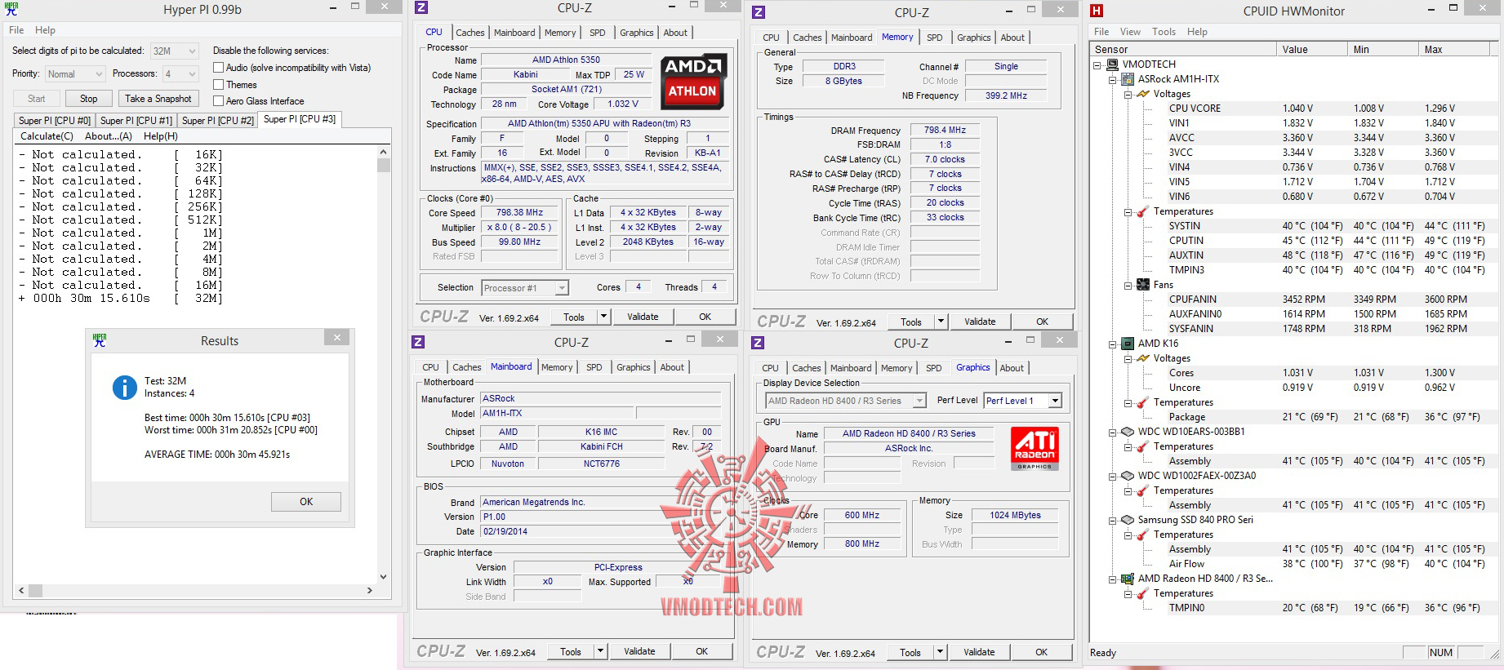
Task: Click the graphics card icon beside AMD Radeon HD 8400
Action: 1128,579
